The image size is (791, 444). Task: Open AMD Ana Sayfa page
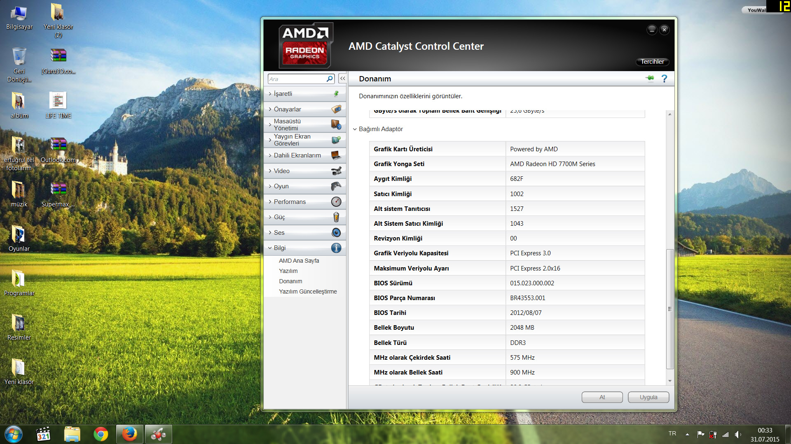[x=299, y=261]
